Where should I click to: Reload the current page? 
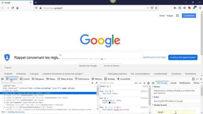[13, 8]
